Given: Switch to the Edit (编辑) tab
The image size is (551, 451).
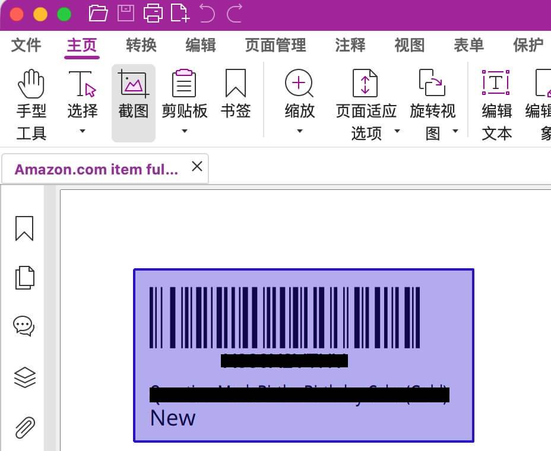Looking at the screenshot, I should (x=201, y=45).
